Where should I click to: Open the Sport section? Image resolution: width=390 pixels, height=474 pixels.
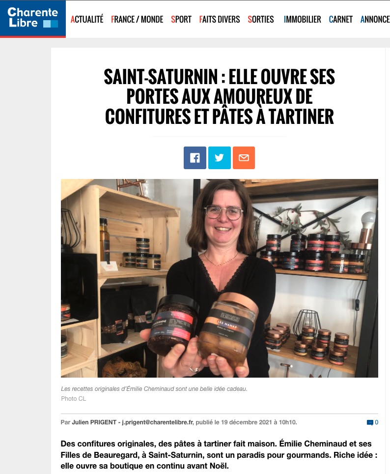pyautogui.click(x=181, y=19)
